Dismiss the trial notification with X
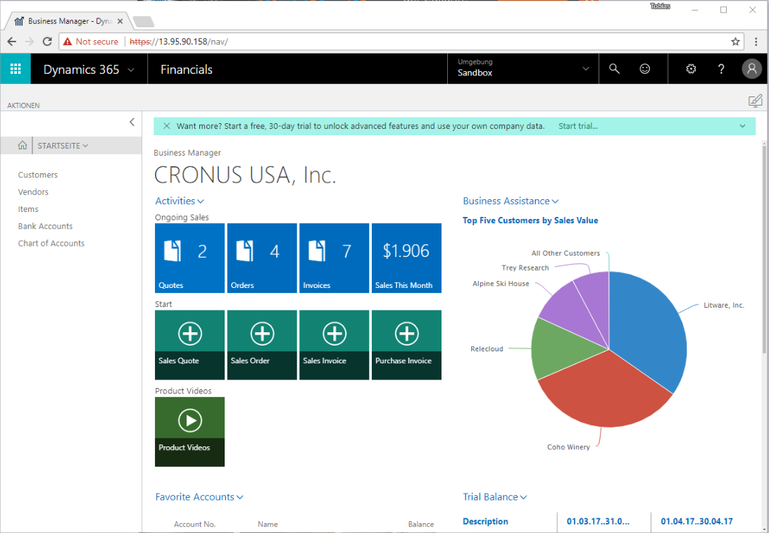 tap(167, 126)
